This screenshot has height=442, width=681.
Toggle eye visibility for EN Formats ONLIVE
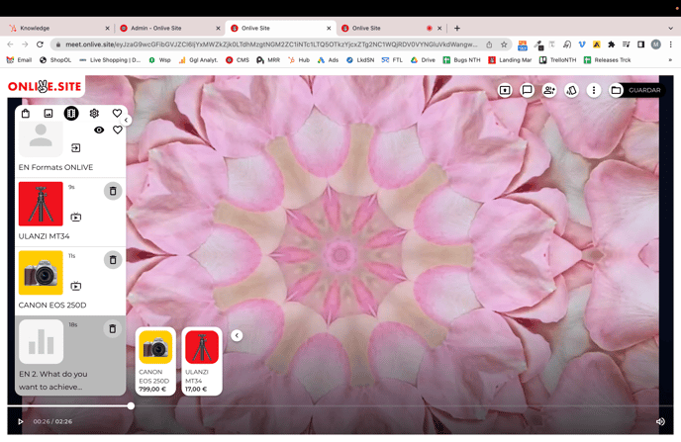(x=99, y=130)
